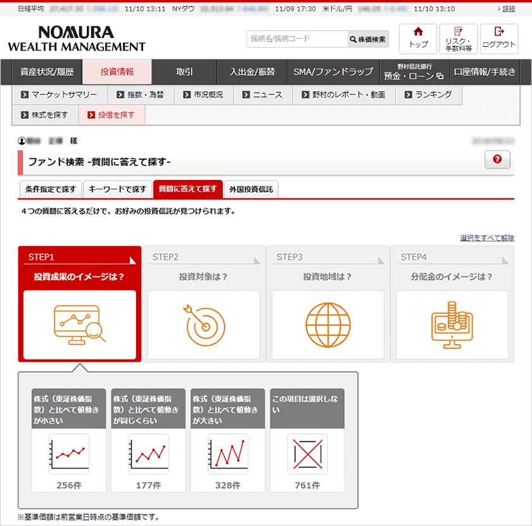Select the STEP2 investment target icon
This screenshot has height=526, width=532.
tap(204, 324)
